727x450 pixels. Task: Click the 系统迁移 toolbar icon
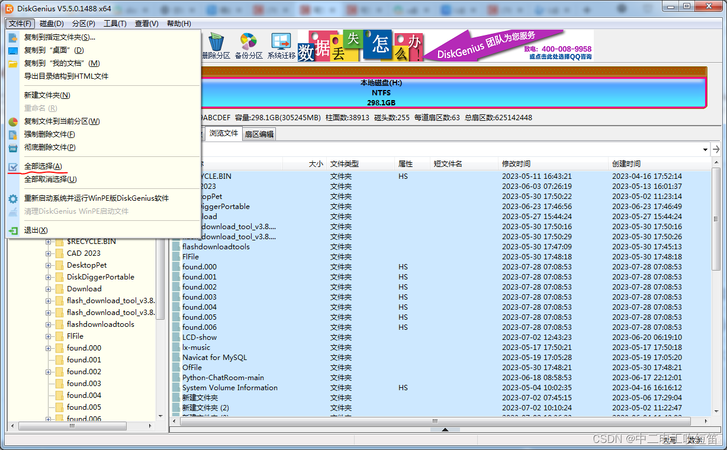(281, 42)
